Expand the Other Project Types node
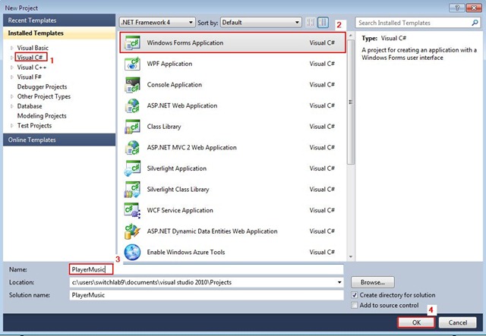 (12, 96)
